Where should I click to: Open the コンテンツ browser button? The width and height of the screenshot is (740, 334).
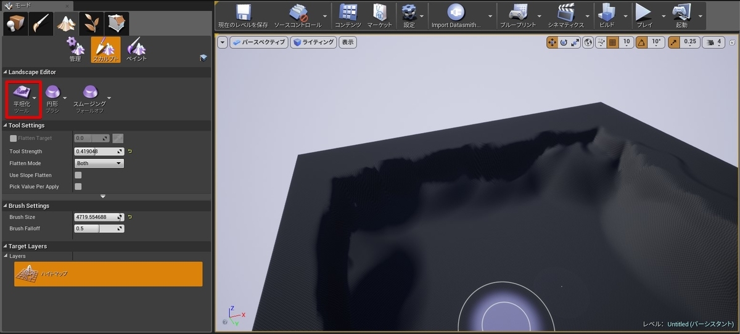click(348, 17)
